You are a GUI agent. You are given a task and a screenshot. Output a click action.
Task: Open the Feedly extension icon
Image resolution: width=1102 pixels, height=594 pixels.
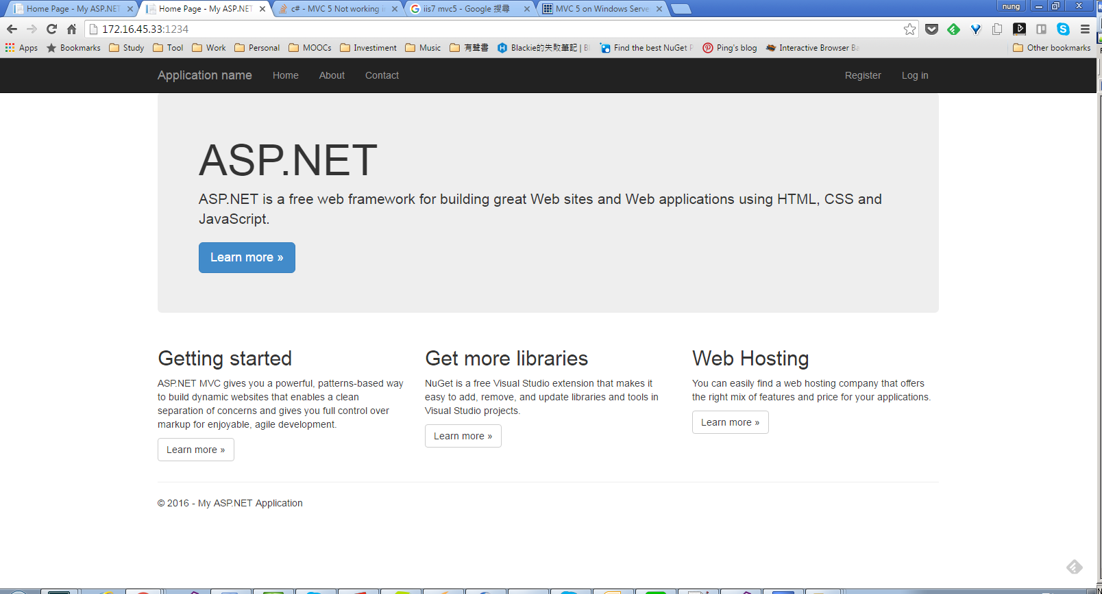click(x=953, y=29)
